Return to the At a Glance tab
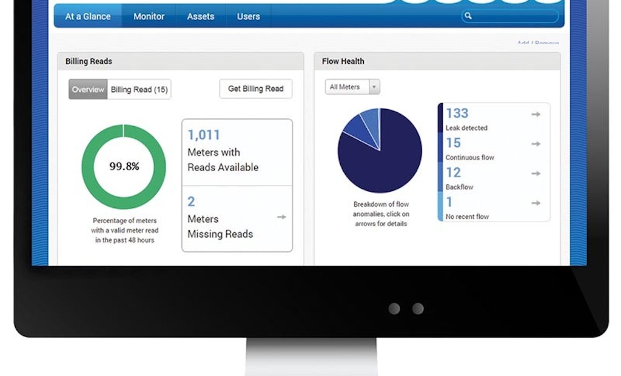Screen dimensions: 621x376 87,16
